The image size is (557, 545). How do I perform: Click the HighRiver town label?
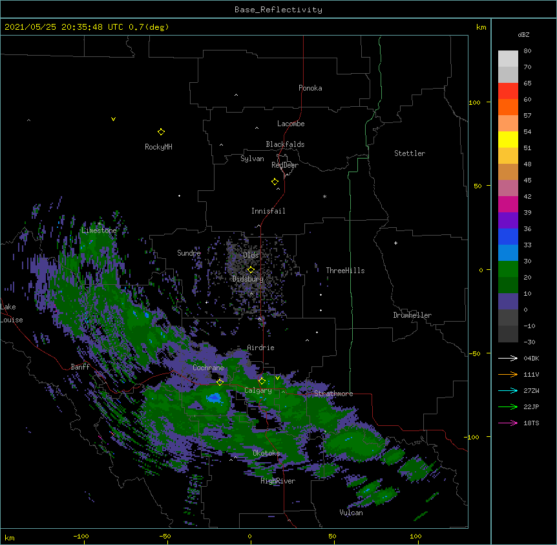coord(278,481)
